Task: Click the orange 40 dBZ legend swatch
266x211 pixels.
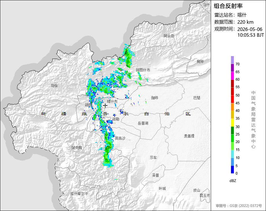Action: pyautogui.click(x=232, y=107)
